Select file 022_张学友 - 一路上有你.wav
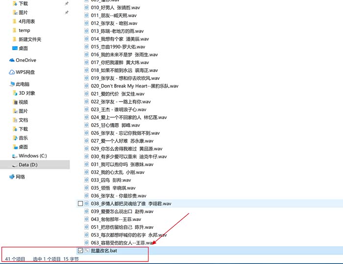Screen dimensions: 343x264 click(x=121, y=102)
